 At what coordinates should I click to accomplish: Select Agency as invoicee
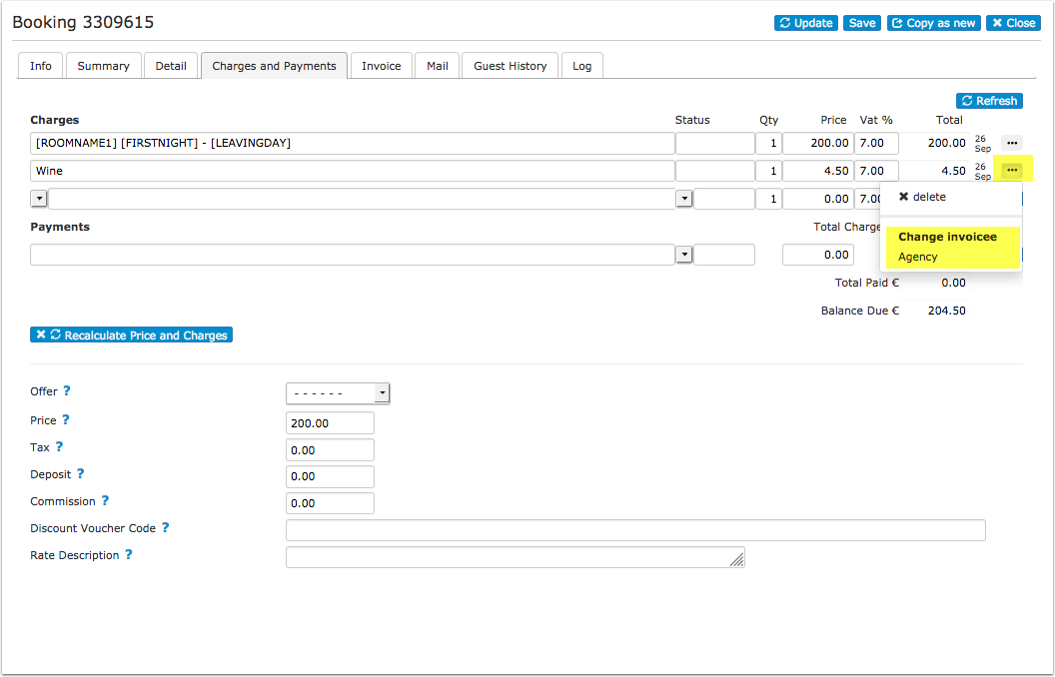918,257
